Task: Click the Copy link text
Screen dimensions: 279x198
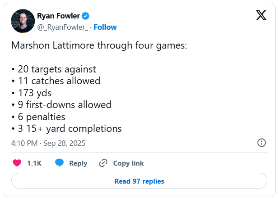Action: [x=128, y=163]
